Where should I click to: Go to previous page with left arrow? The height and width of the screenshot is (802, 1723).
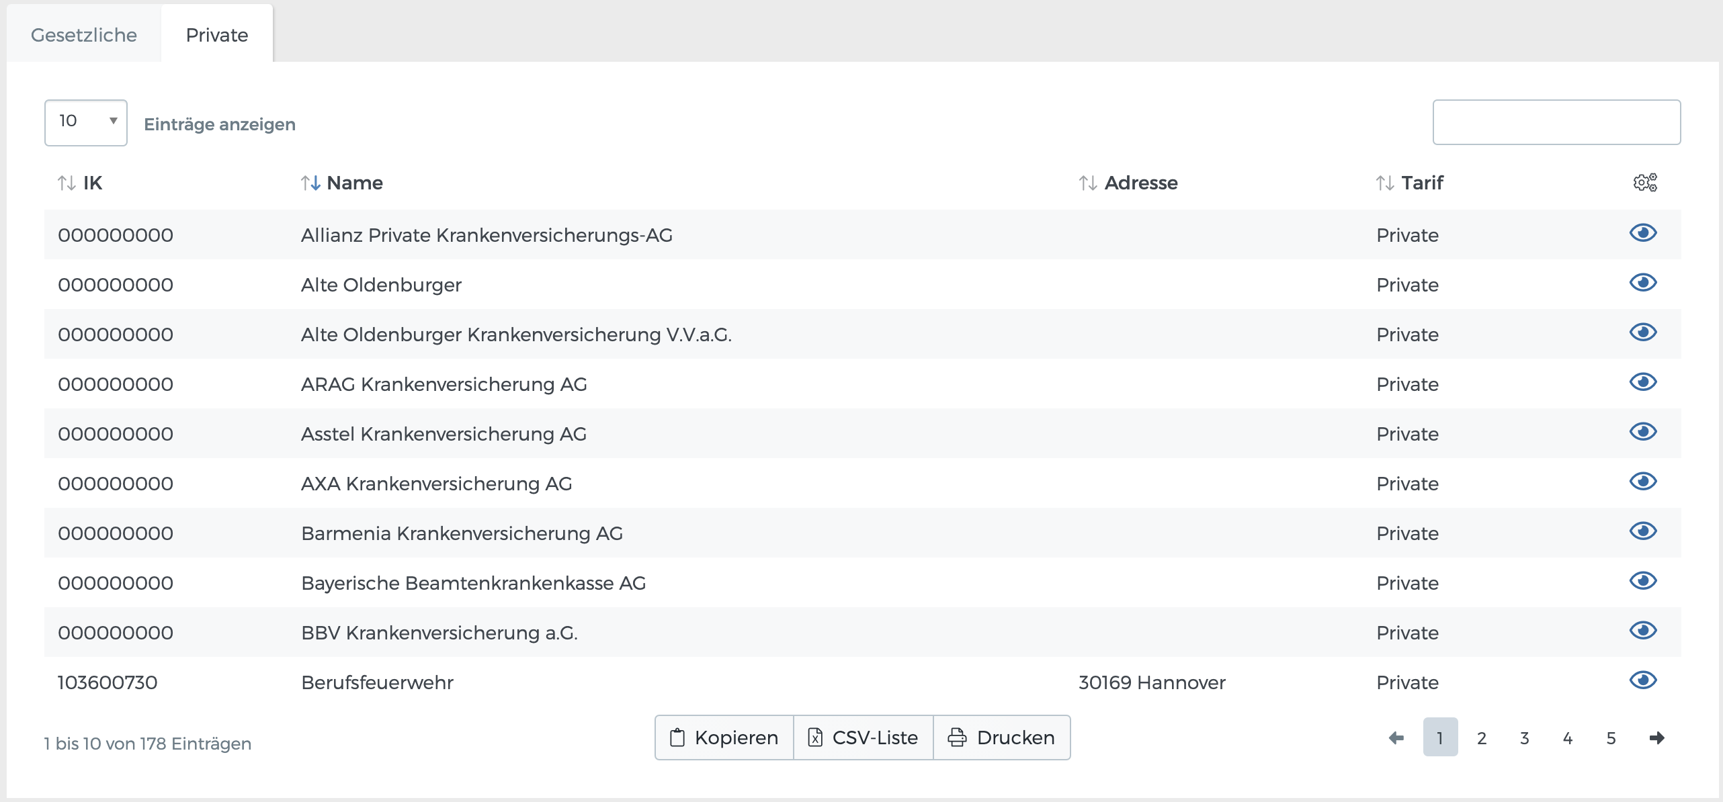(1396, 738)
